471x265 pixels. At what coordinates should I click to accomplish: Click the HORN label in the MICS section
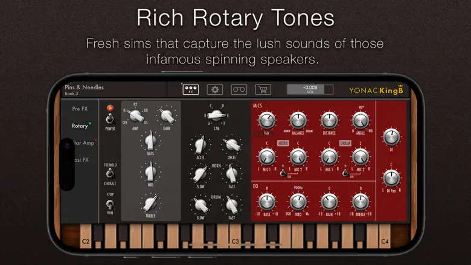click(283, 143)
